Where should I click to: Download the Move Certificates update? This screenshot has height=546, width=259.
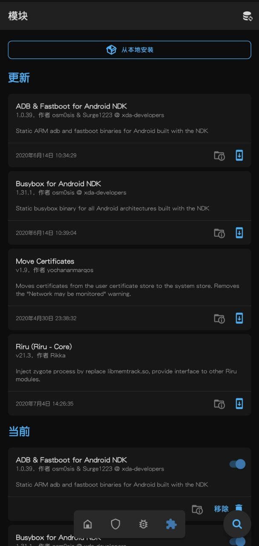(x=239, y=318)
